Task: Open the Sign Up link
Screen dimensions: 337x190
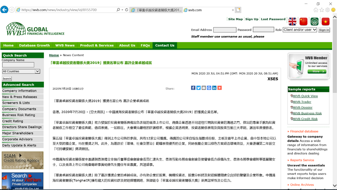Action: pyautogui.click(x=252, y=19)
